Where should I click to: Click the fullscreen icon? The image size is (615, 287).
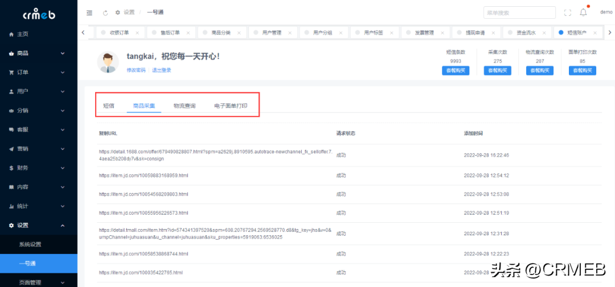tap(567, 13)
